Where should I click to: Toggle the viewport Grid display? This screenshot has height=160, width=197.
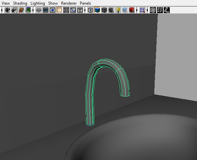click(38, 10)
